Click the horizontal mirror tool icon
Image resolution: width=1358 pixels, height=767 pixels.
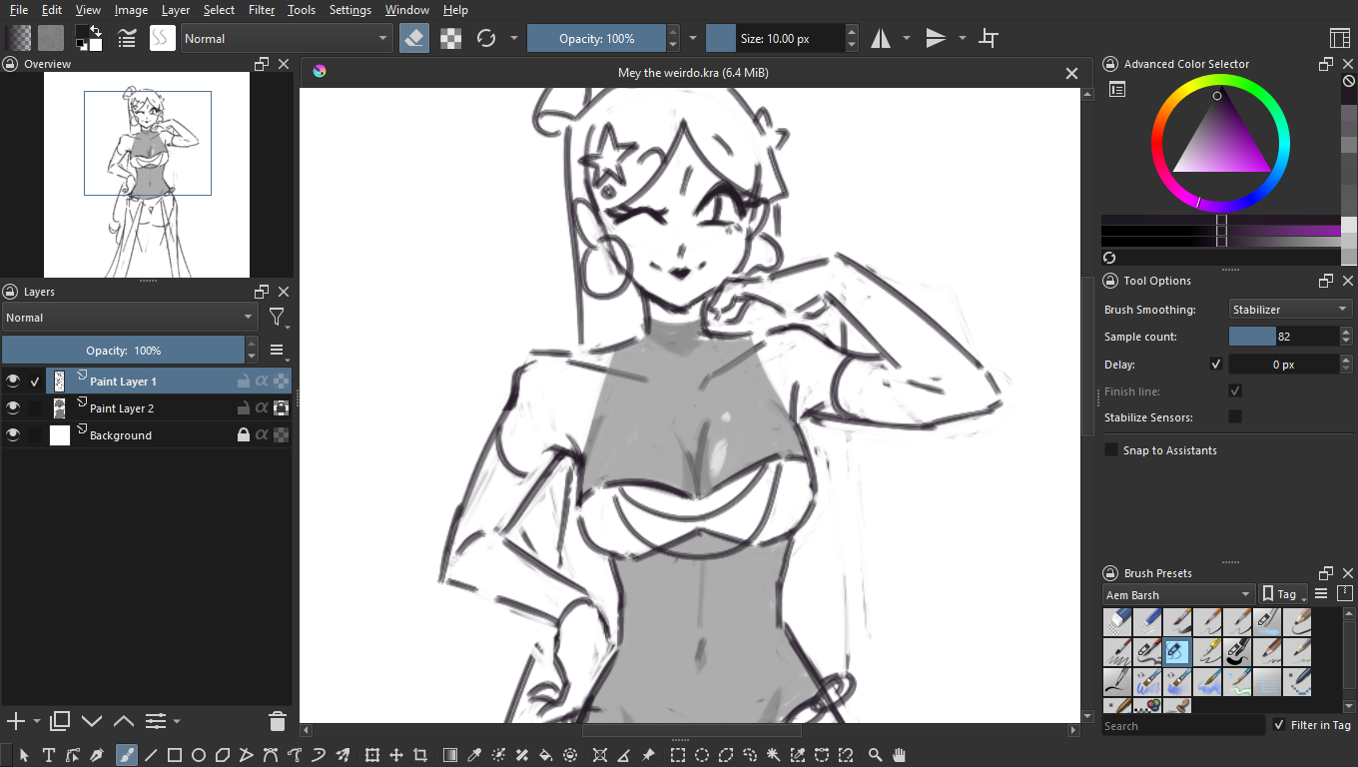coord(881,38)
